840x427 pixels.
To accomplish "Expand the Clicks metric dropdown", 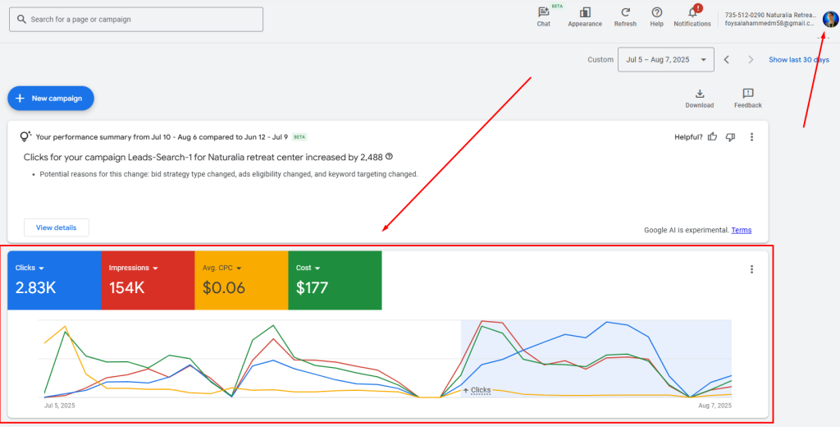I will (x=41, y=268).
